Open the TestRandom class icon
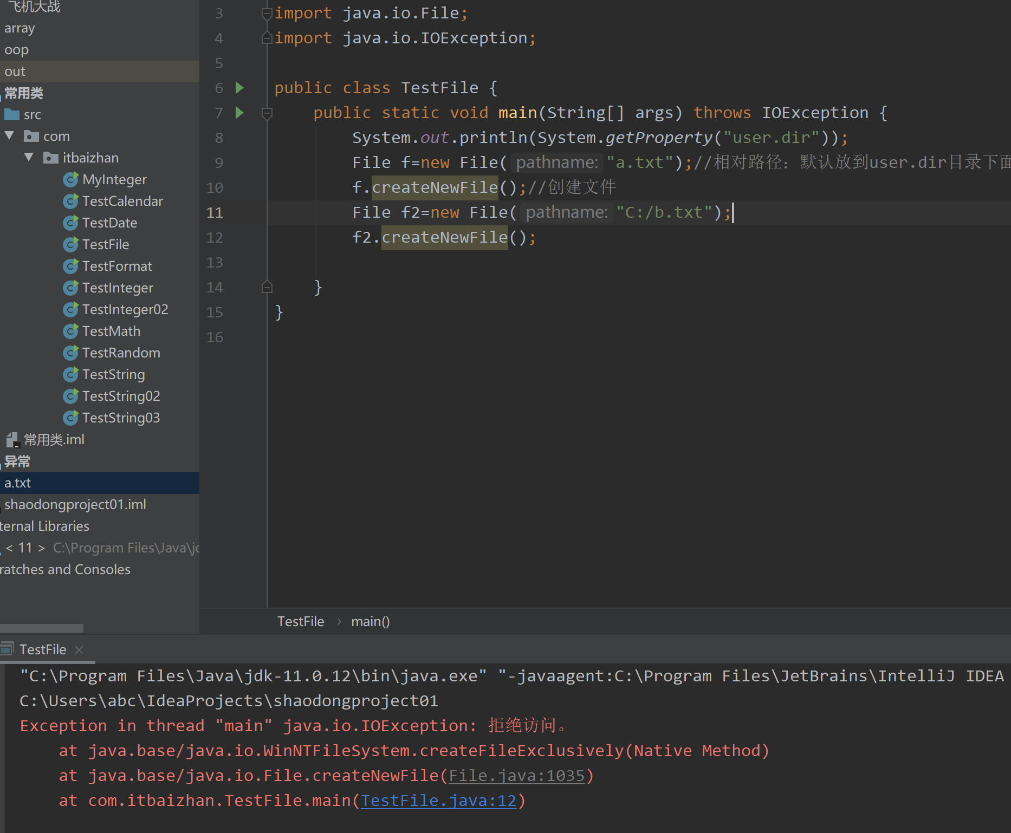The width and height of the screenshot is (1011, 833). [x=70, y=353]
